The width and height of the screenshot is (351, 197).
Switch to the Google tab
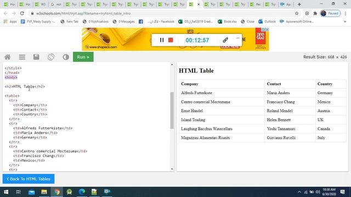click(x=56, y=4)
